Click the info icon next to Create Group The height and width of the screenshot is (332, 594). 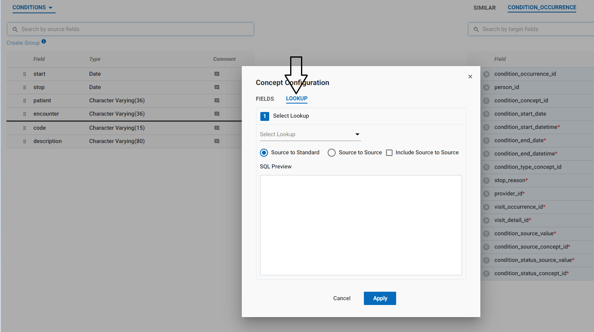43,42
